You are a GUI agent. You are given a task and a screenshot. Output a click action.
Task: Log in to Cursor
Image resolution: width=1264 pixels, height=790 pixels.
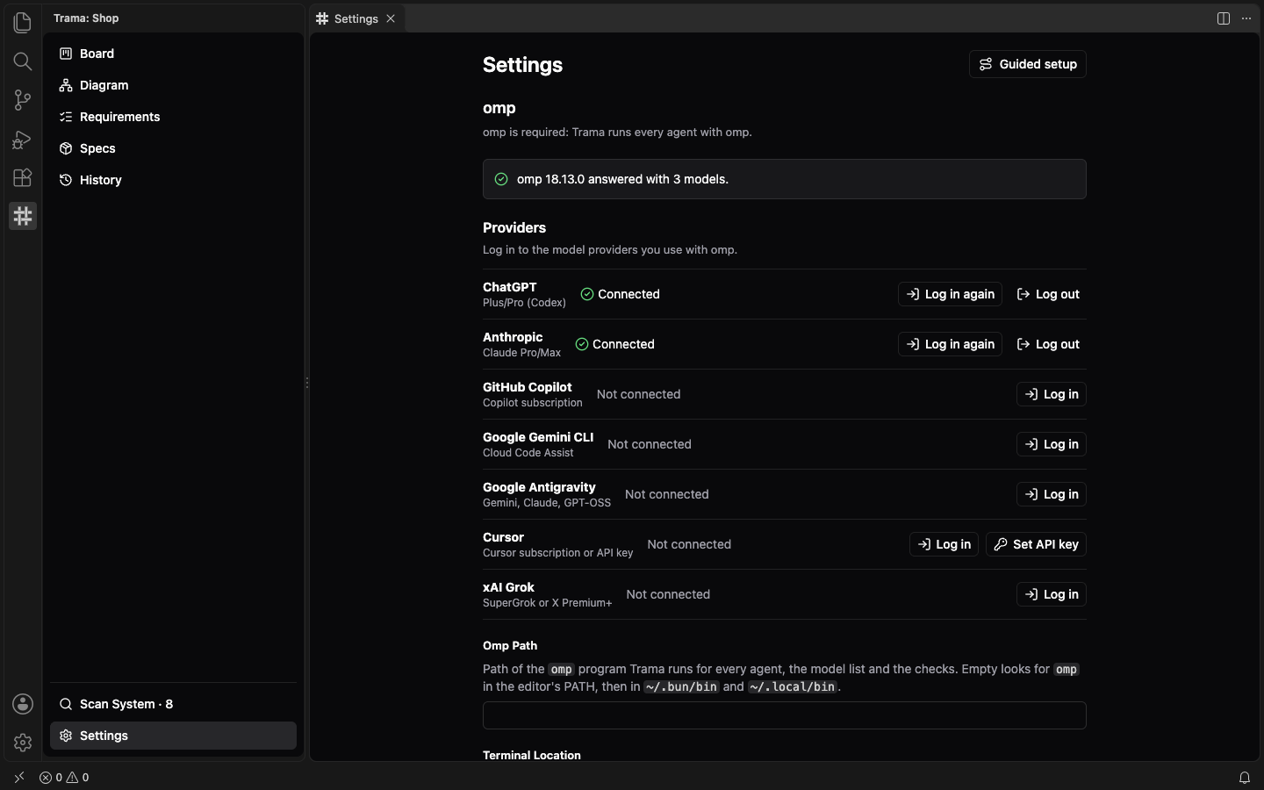944,544
